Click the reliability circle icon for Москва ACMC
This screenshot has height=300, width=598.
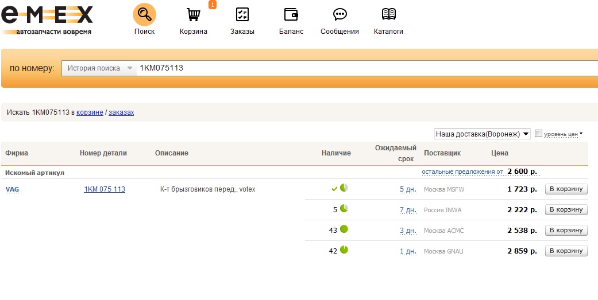(344, 229)
